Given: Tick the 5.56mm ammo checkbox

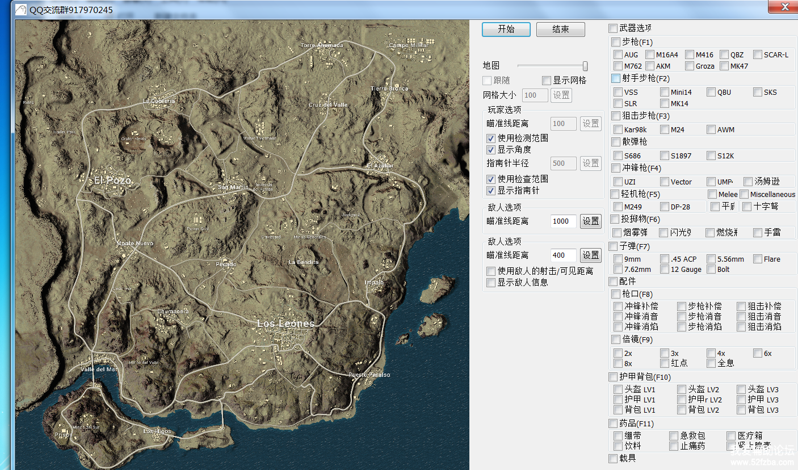Looking at the screenshot, I should tap(711, 259).
